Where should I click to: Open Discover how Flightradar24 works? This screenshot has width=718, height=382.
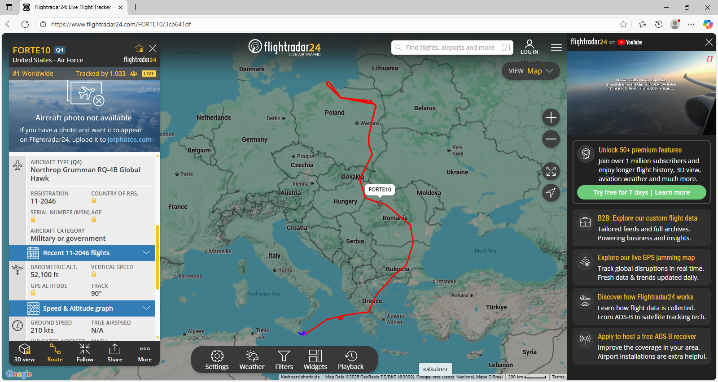[x=641, y=307]
